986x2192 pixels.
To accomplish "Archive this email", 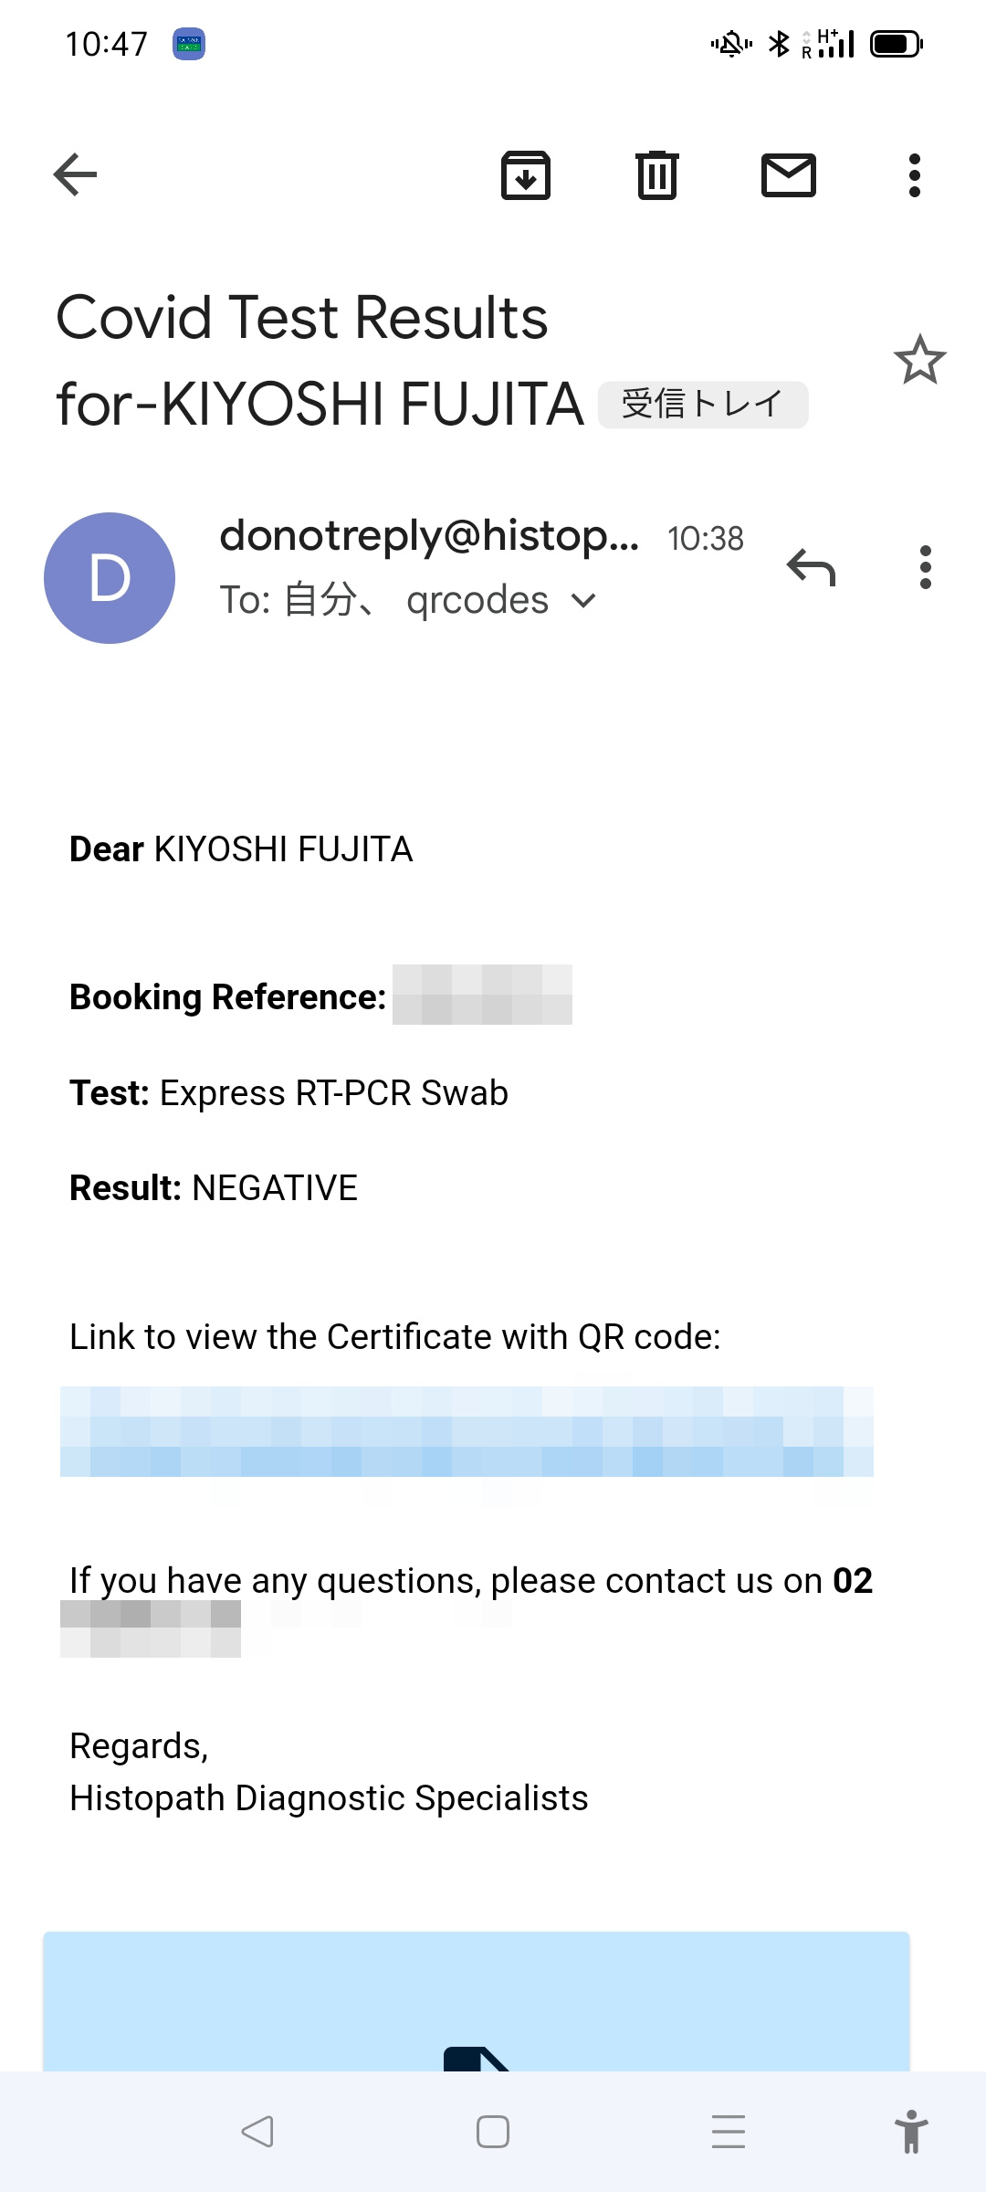I will pyautogui.click(x=526, y=174).
